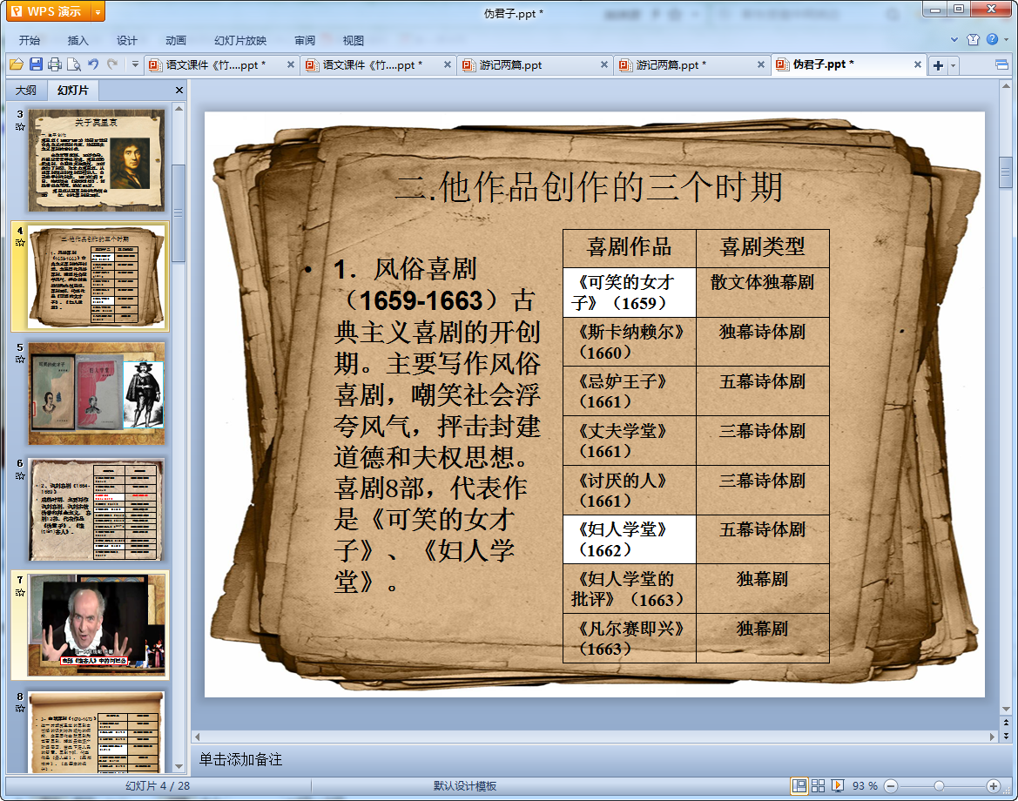This screenshot has height=801, width=1018.
Task: Close the unmodified 游记两篇.ppt tab
Action: [x=604, y=65]
